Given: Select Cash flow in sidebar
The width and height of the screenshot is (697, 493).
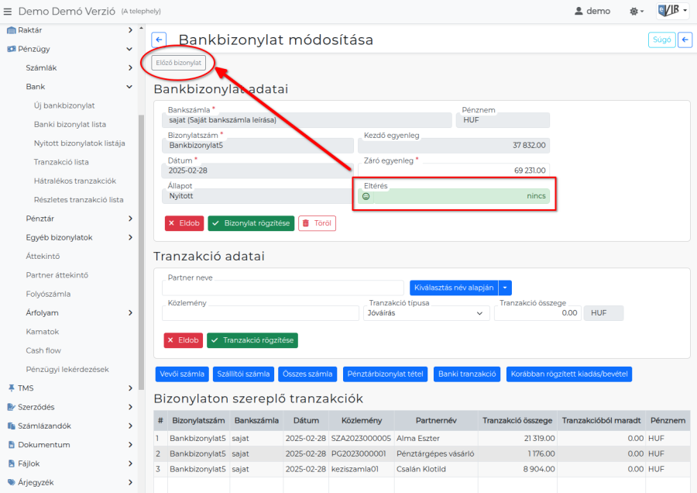Looking at the screenshot, I should pos(43,350).
